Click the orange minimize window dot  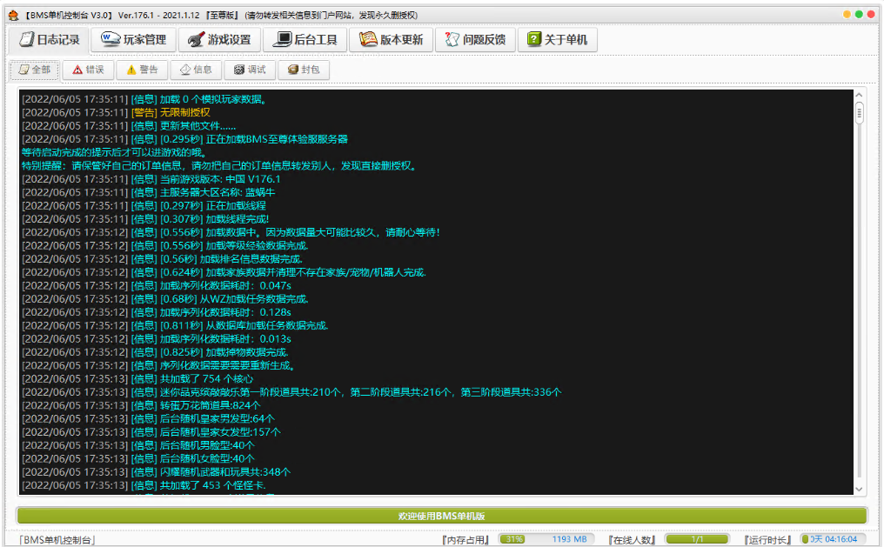pyautogui.click(x=847, y=15)
